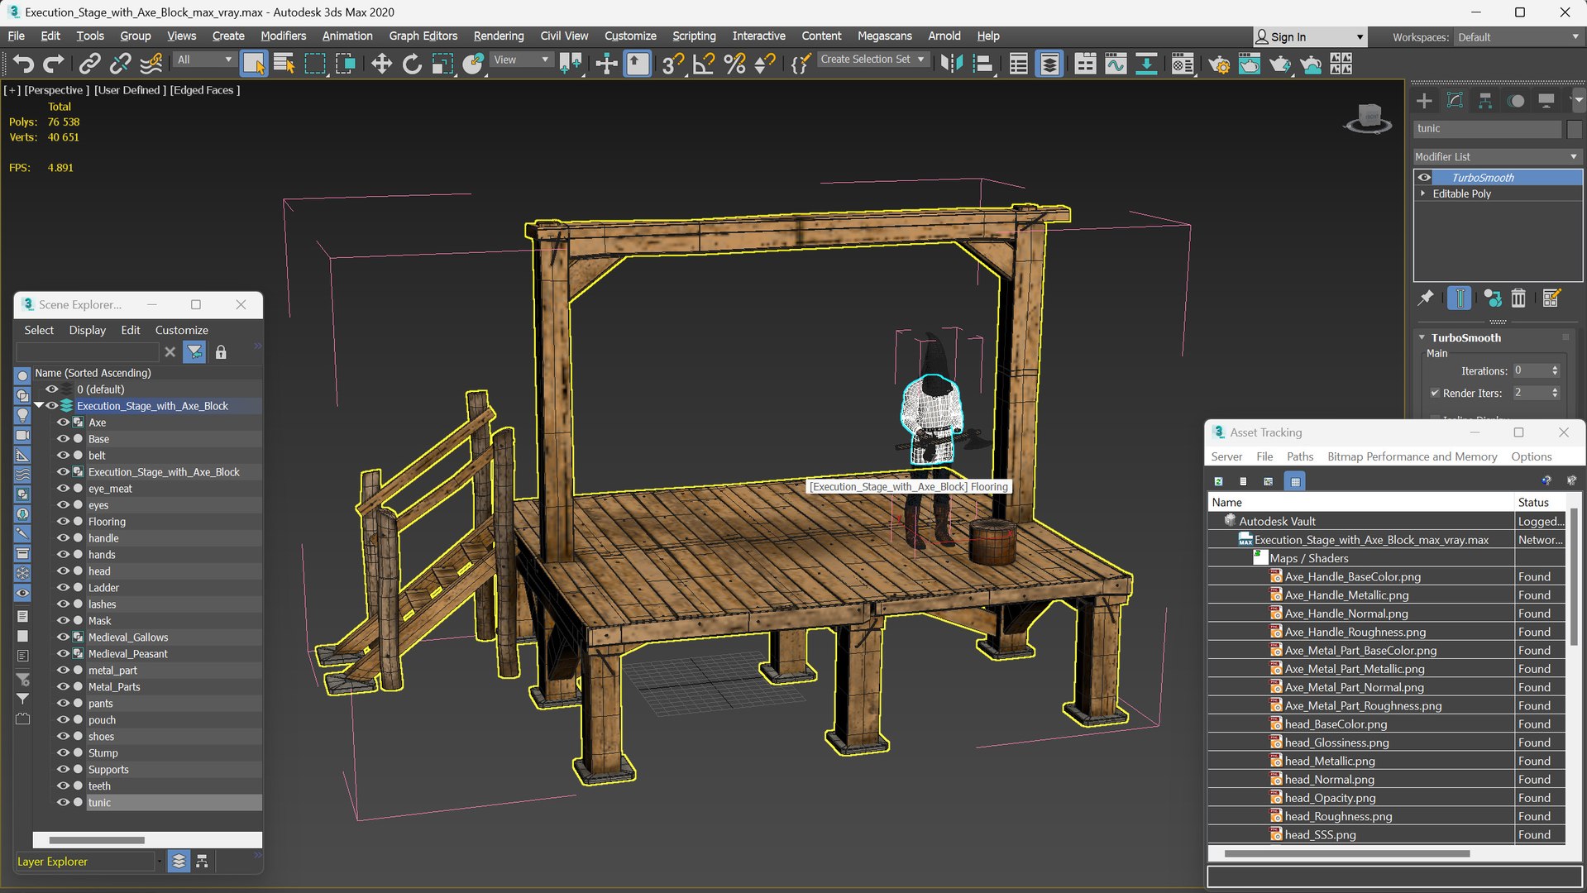
Task: Collapse the TurboSmooth rollout
Action: point(1422,337)
